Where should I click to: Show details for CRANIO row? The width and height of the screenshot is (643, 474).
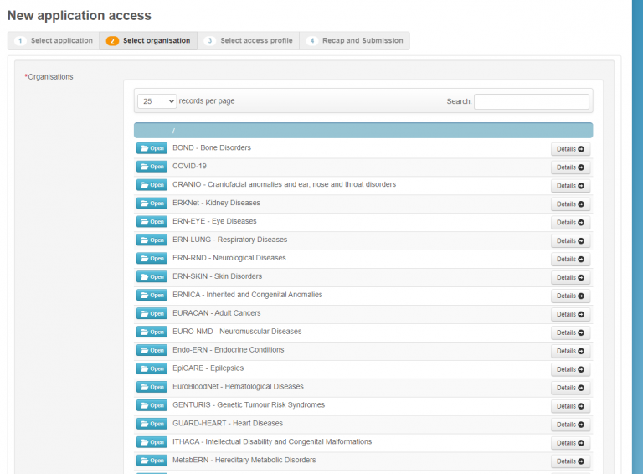570,186
